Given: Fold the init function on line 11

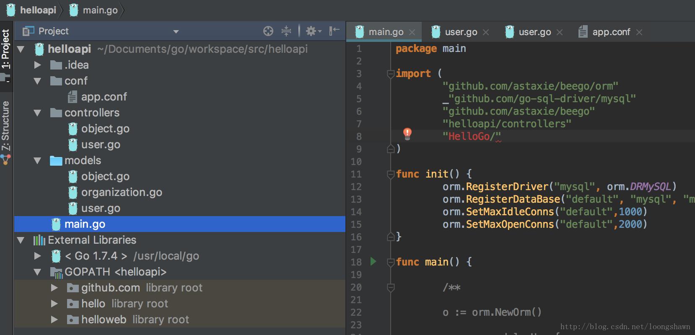Looking at the screenshot, I should pos(390,174).
